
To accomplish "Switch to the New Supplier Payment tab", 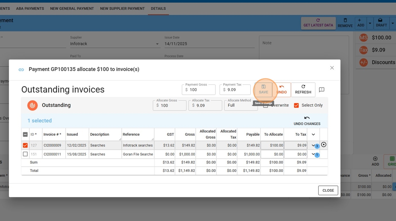I will pyautogui.click(x=122, y=8).
